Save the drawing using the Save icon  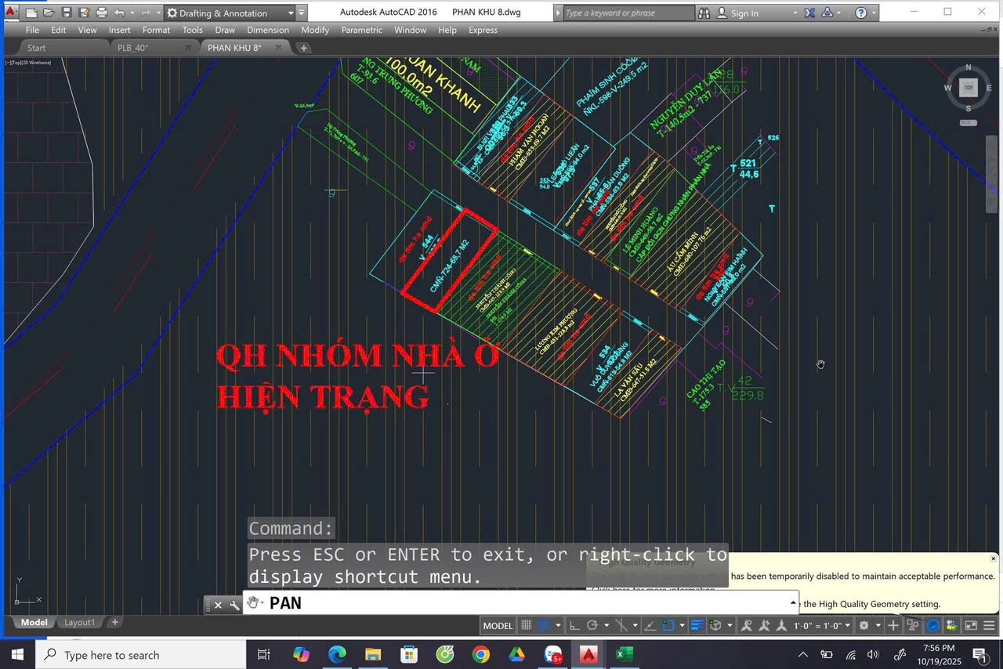[x=67, y=13]
